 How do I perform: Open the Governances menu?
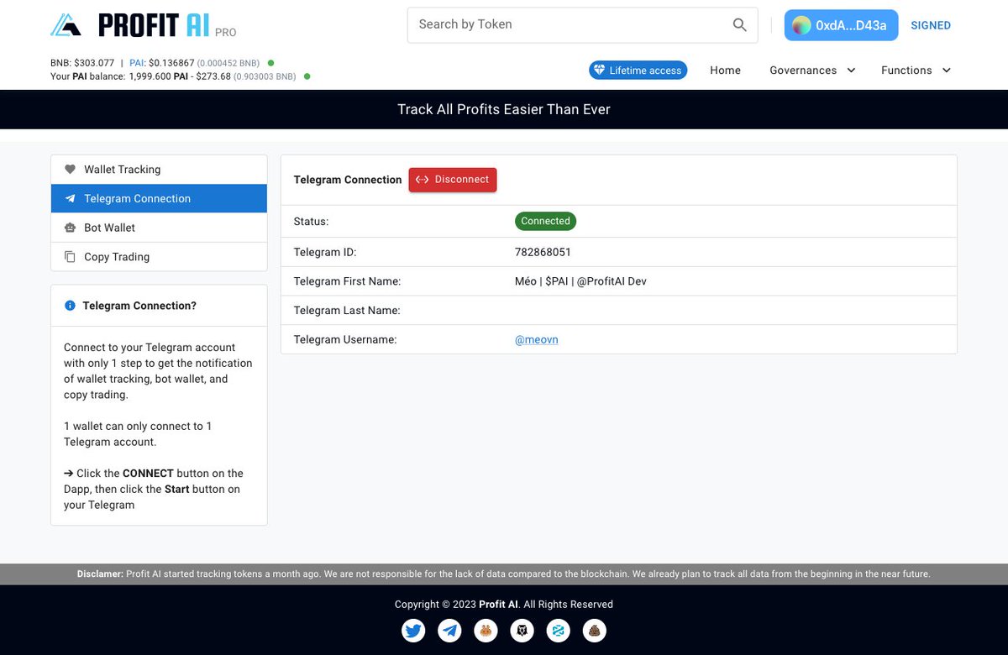point(812,71)
